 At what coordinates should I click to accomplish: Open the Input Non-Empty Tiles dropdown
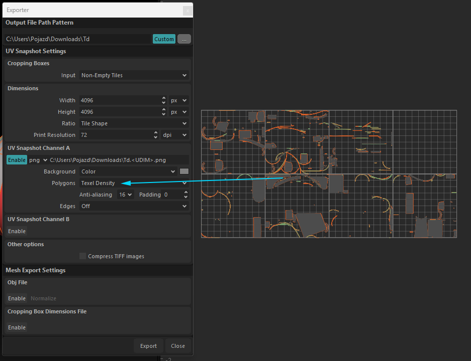point(134,75)
